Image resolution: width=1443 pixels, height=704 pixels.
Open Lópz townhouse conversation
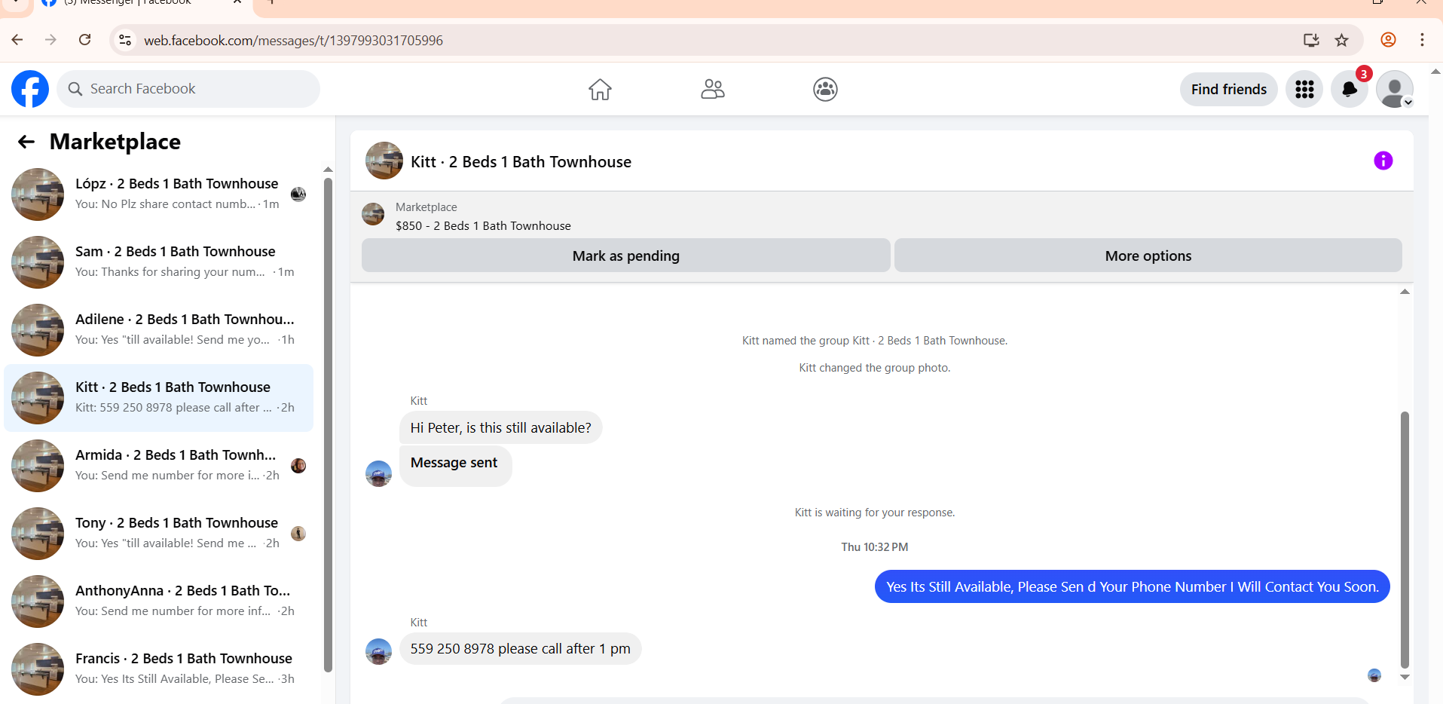(159, 194)
